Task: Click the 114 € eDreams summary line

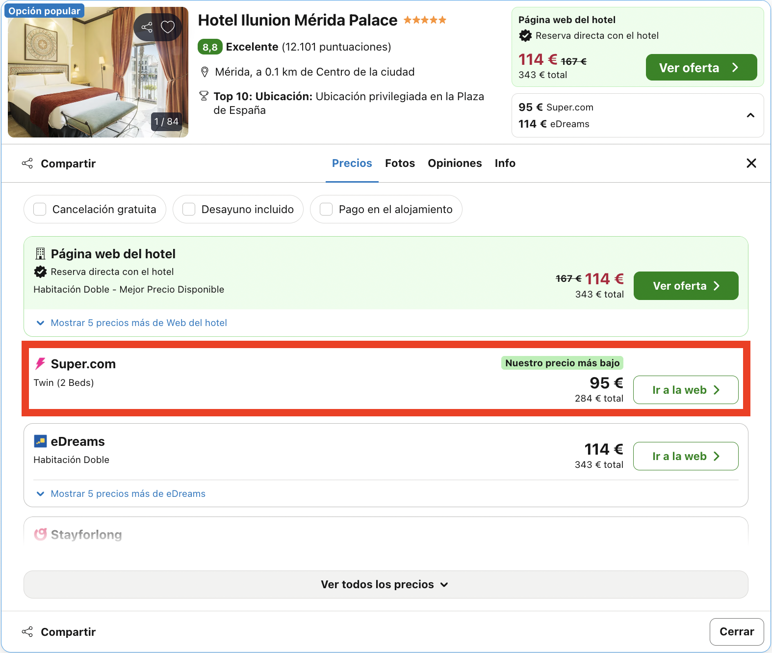Action: (554, 124)
